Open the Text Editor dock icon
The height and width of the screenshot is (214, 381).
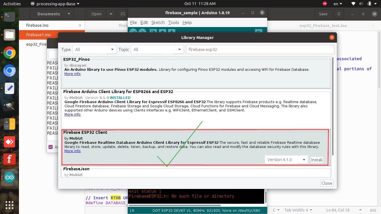(9, 88)
